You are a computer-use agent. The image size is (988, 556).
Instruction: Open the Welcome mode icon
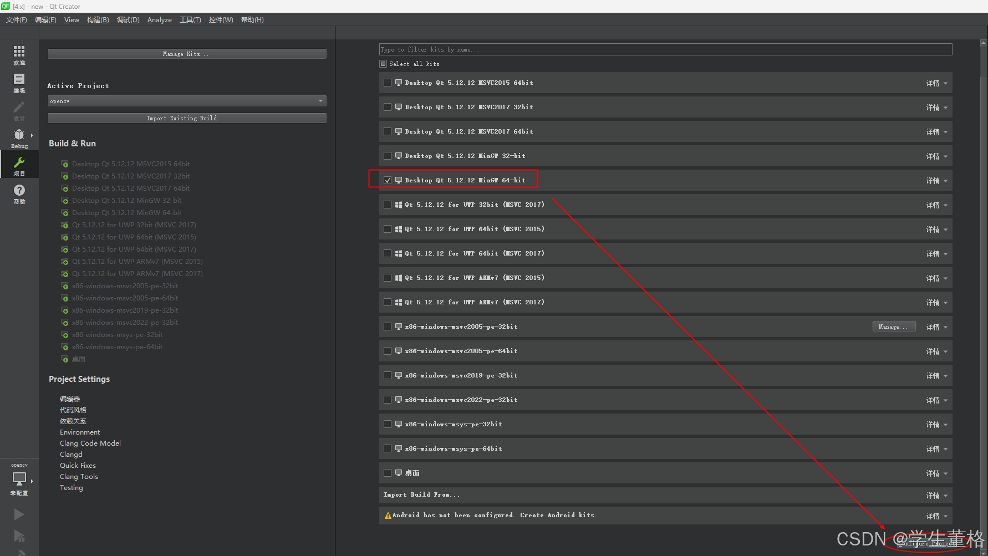(19, 52)
